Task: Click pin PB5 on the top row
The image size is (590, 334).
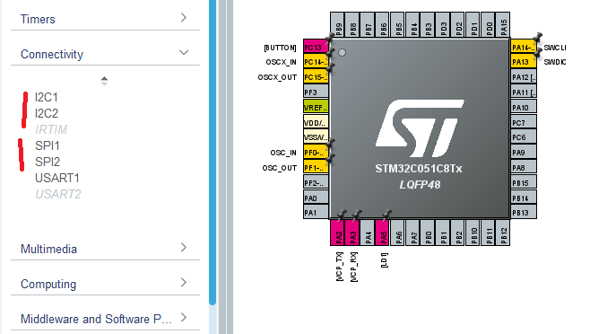Action: pos(397,25)
